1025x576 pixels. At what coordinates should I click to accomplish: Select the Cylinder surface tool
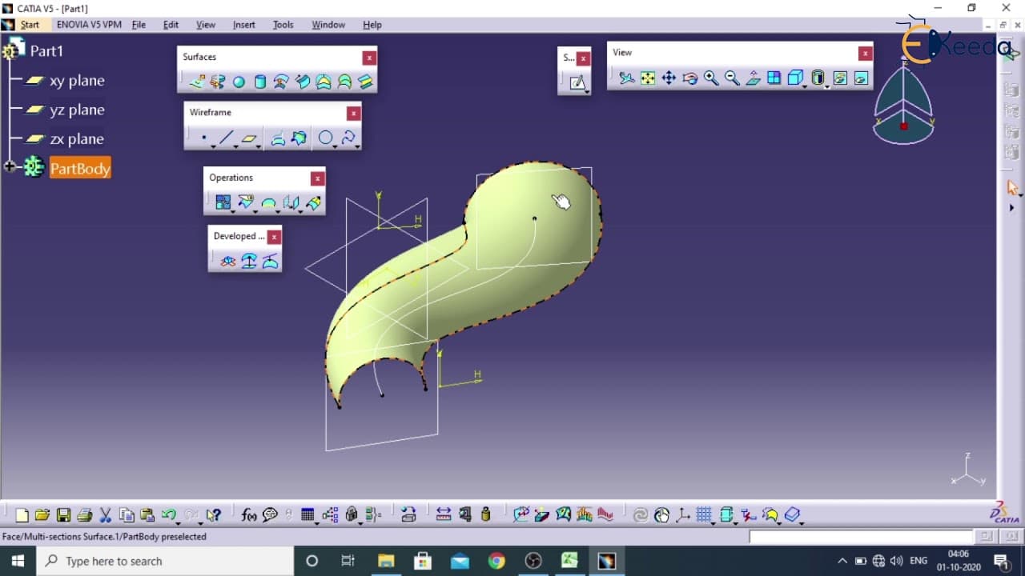click(260, 81)
